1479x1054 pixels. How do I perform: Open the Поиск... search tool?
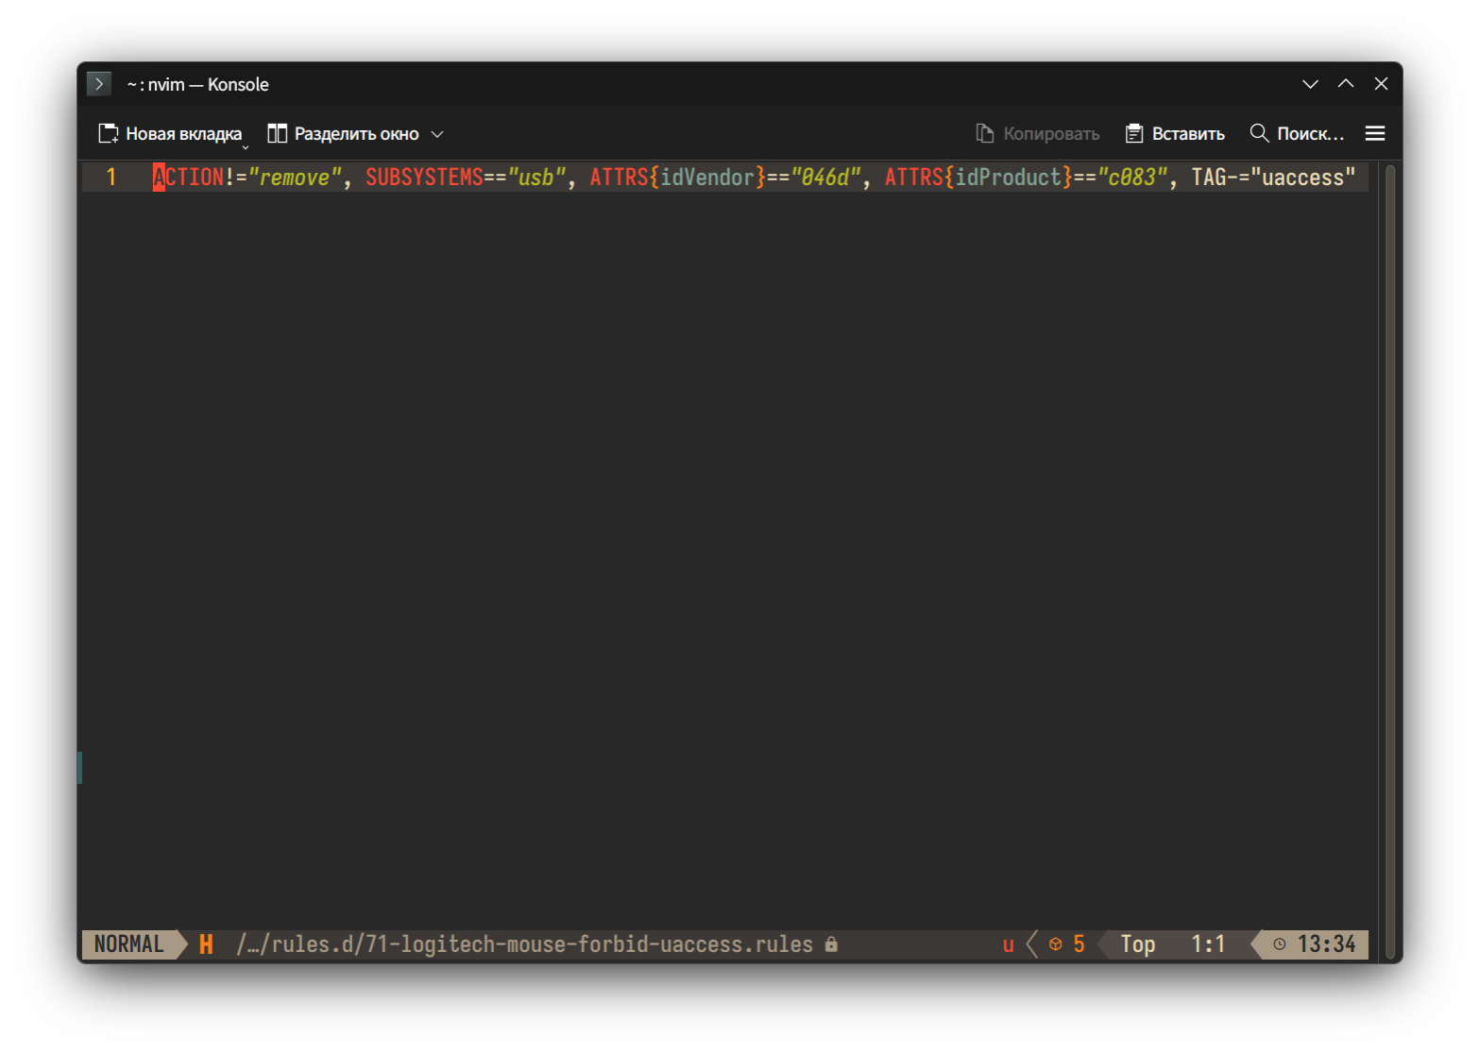point(1297,134)
